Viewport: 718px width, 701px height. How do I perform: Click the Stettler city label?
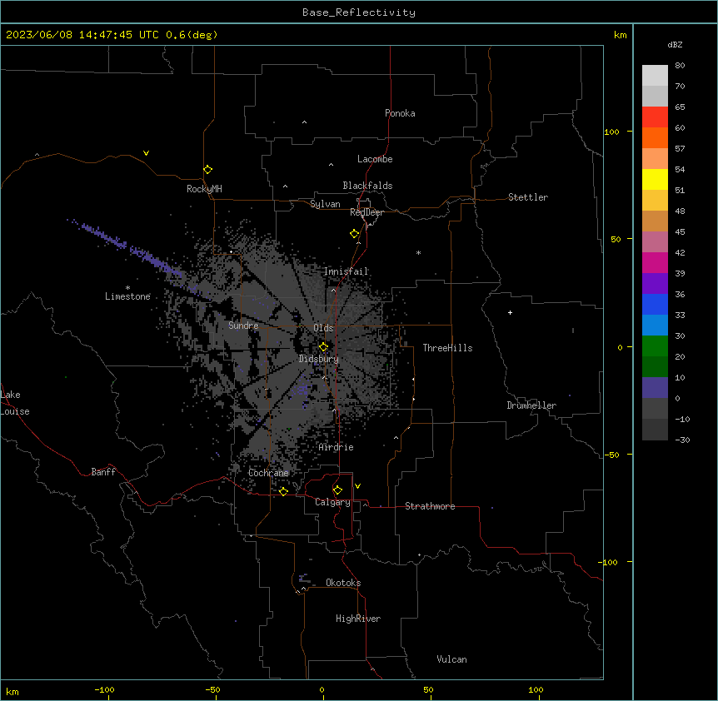[x=528, y=197]
